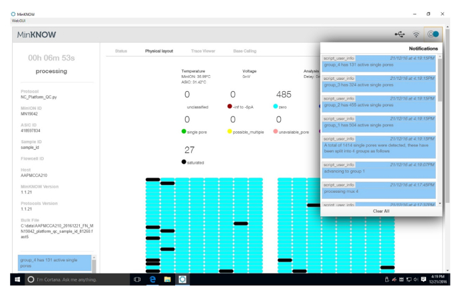Open the Action Center notification icon
The image size is (466, 302).
423,279
